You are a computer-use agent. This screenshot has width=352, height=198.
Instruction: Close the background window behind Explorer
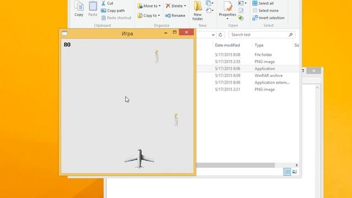tap(314, 71)
